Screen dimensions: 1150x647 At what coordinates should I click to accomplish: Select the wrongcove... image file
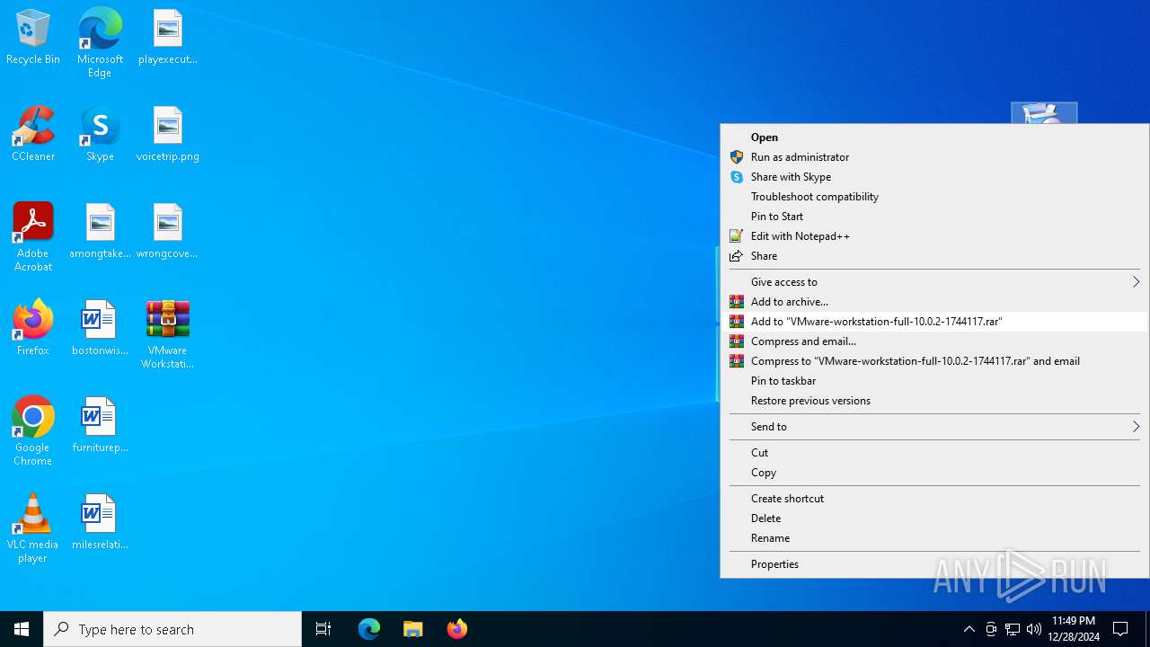point(168,231)
